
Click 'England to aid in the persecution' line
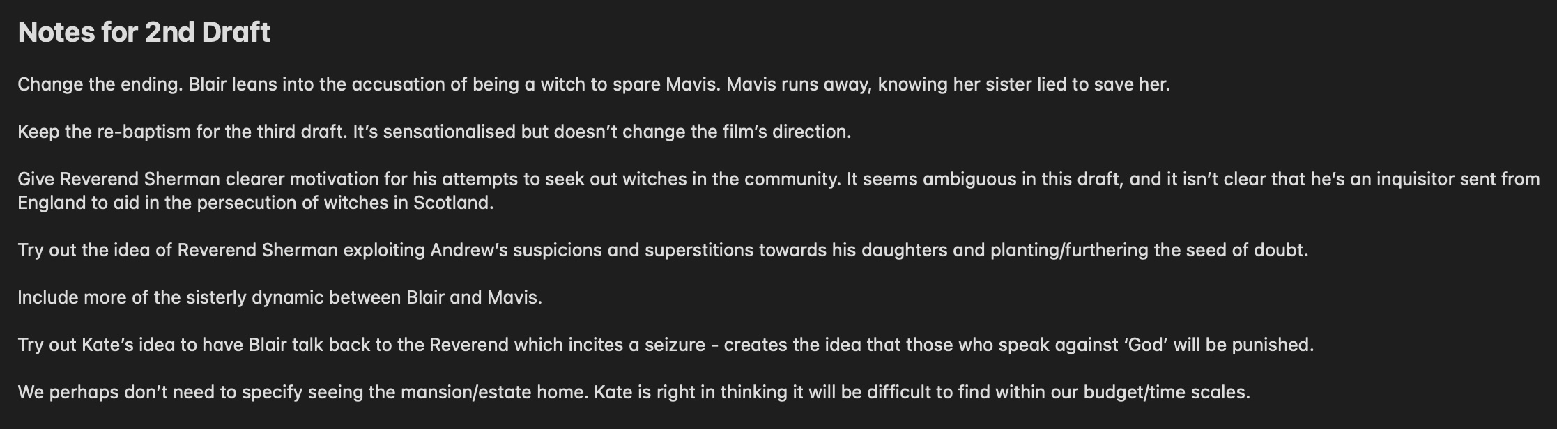click(x=255, y=203)
